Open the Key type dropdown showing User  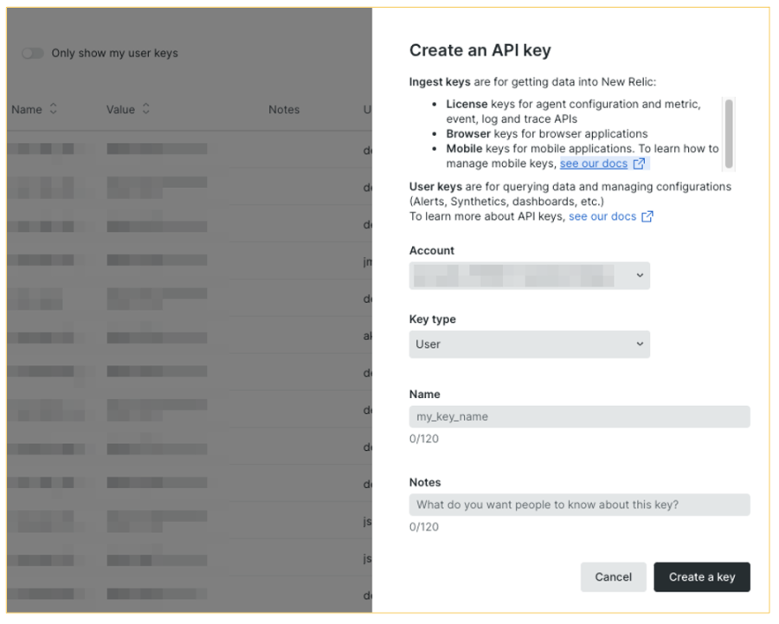[x=529, y=344]
